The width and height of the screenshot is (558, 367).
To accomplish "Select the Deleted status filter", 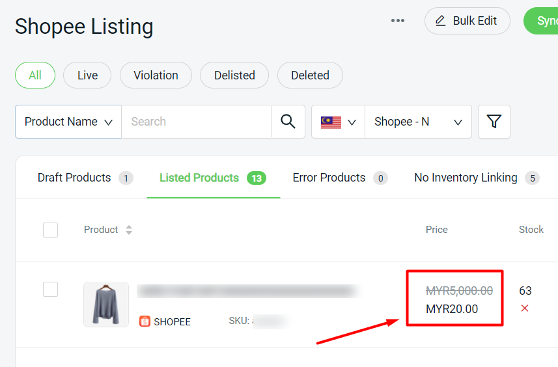I will pyautogui.click(x=310, y=75).
